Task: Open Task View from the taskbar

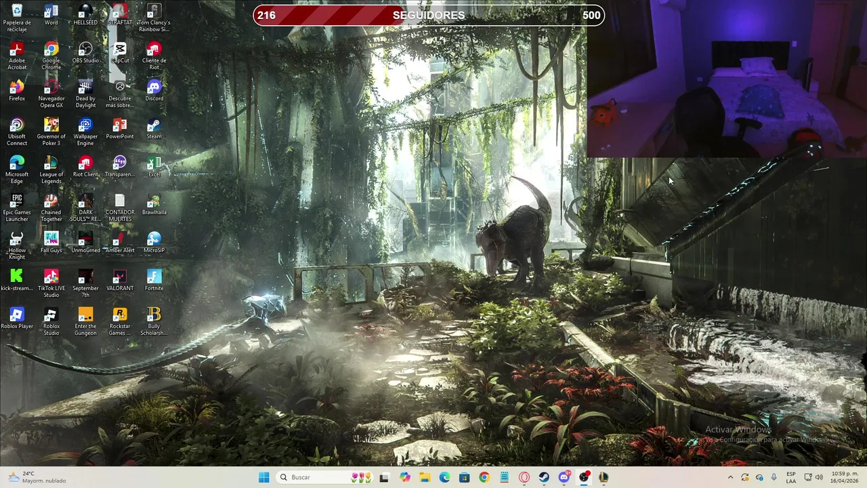Action: tap(384, 477)
